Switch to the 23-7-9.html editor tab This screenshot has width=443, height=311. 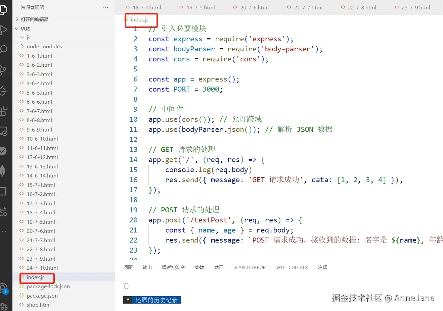(412, 7)
